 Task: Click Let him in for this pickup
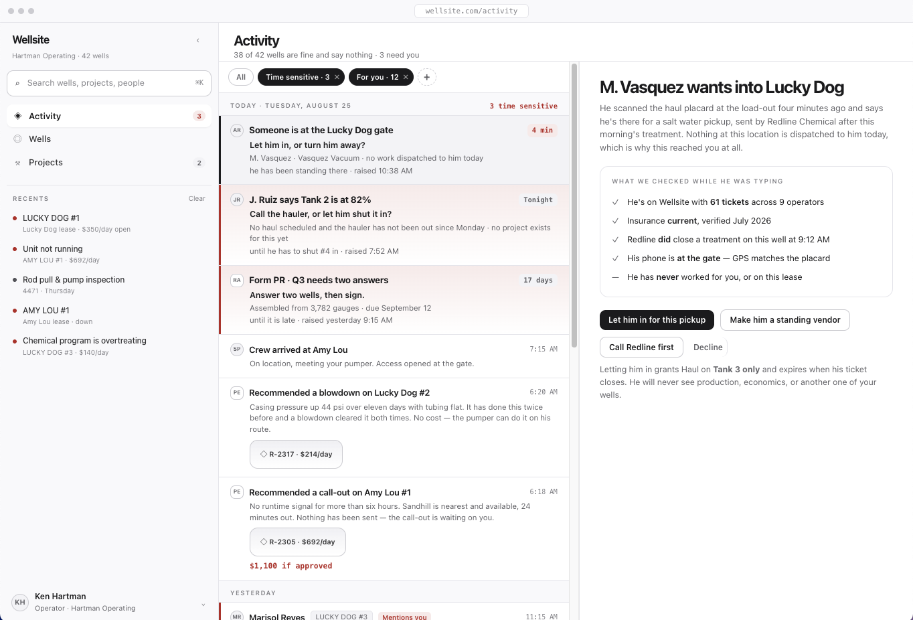tap(657, 320)
